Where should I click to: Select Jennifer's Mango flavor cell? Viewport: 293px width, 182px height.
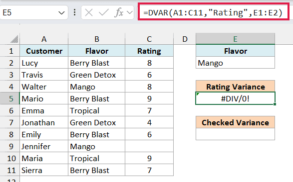coord(97,147)
